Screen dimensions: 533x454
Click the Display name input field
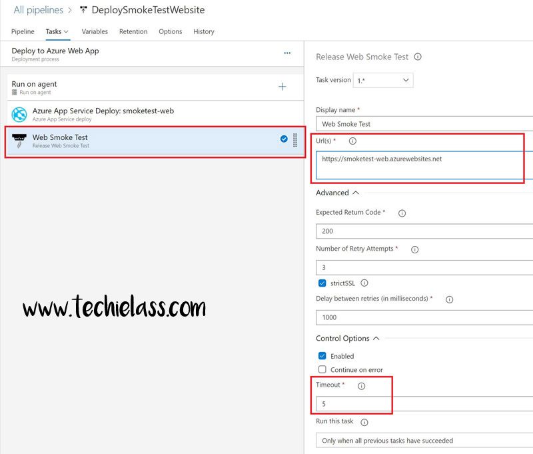tap(424, 124)
